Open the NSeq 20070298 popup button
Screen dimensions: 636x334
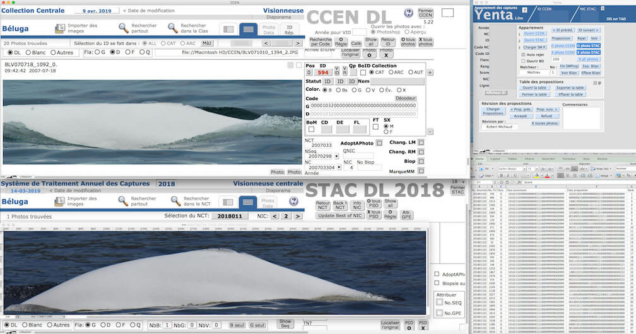coord(336,156)
